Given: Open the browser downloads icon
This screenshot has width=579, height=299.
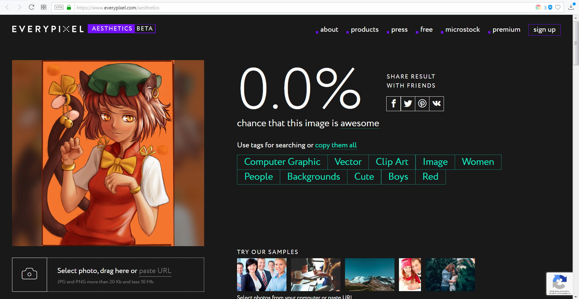Looking at the screenshot, I should [x=571, y=7].
